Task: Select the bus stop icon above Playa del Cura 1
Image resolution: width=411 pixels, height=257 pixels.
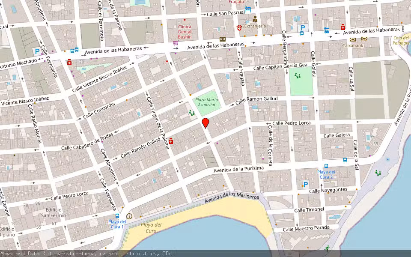Action: pos(117,216)
